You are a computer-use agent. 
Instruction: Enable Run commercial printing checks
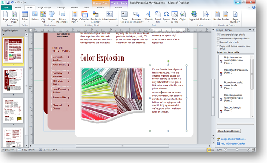[218, 39]
